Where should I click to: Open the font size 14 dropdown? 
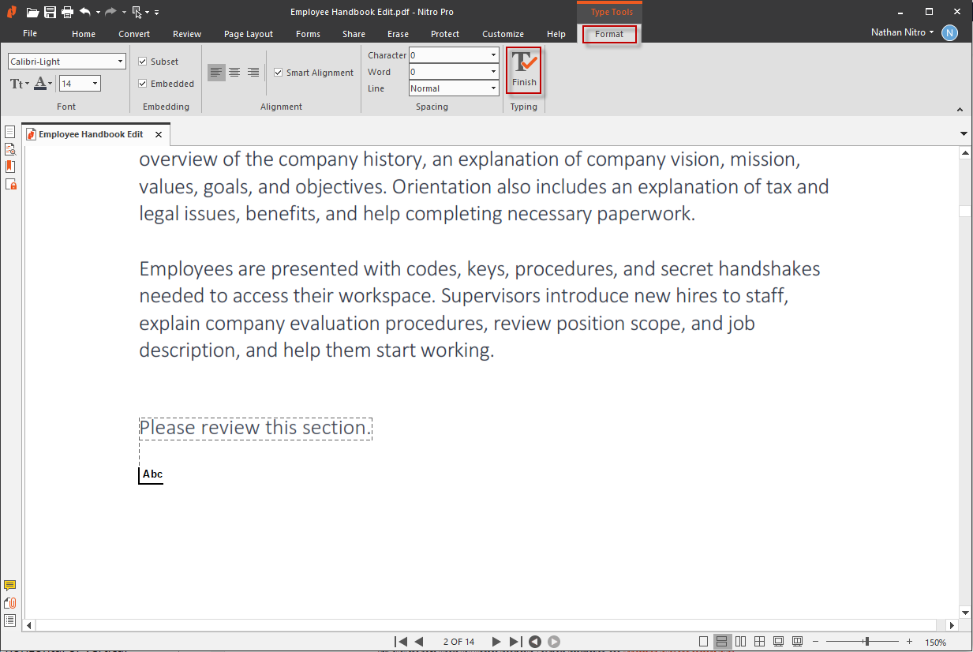[95, 84]
